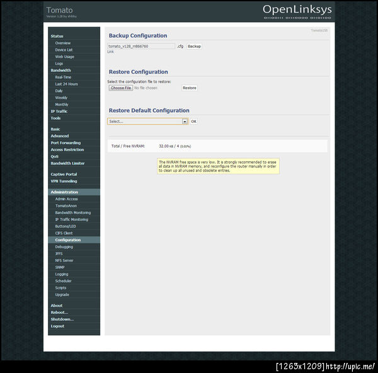Open the Status menu section
The width and height of the screenshot is (378, 373).
tap(57, 36)
